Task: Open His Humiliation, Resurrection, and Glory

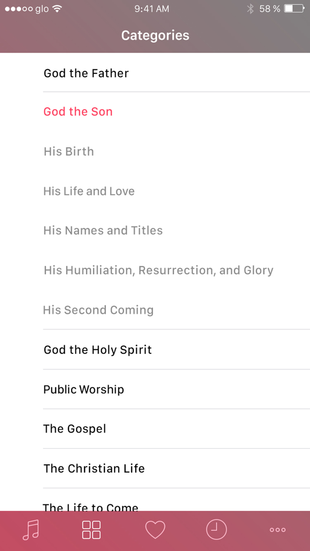Action: pos(158,270)
